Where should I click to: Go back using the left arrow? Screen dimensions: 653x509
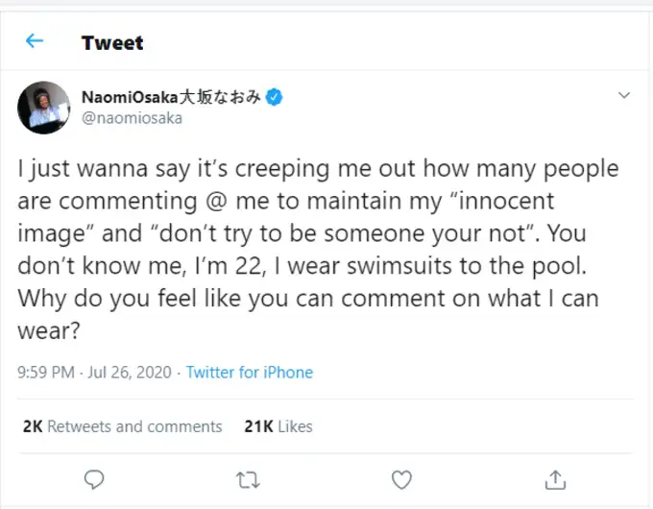[x=35, y=41]
